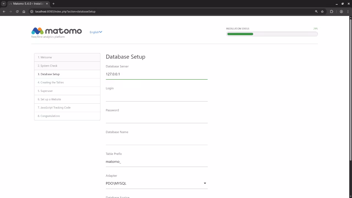The height and width of the screenshot is (198, 352).
Task: Open the browser home page icon
Action: click(24, 12)
